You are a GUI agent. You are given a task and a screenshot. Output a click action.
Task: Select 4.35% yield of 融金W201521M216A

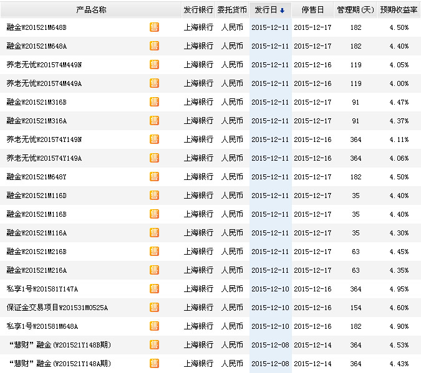(x=399, y=270)
